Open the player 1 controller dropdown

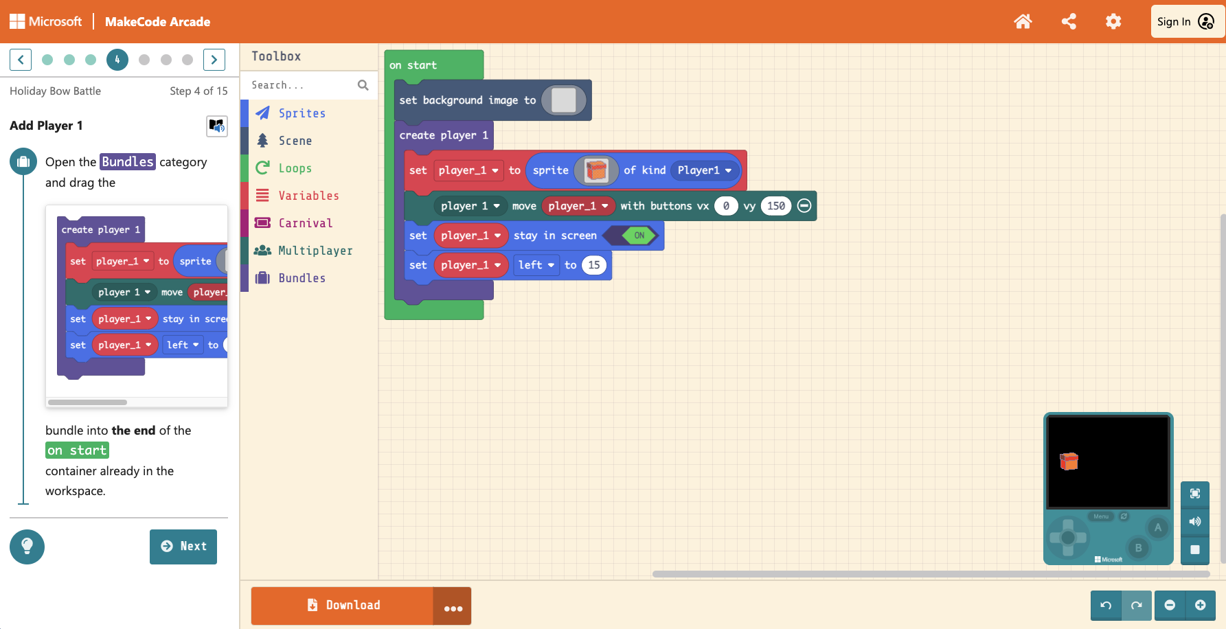[x=470, y=206]
